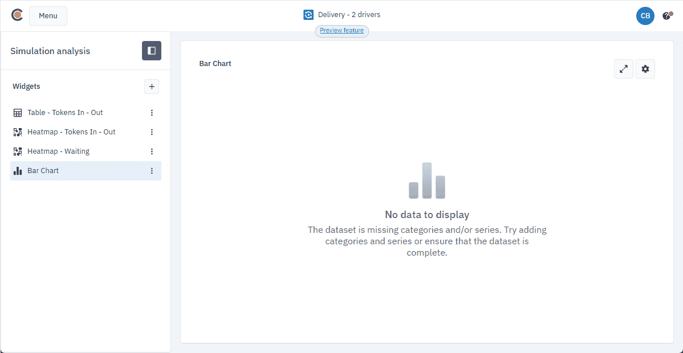Collapse the Simulation analysis side panel
The image size is (683, 353).
(152, 51)
